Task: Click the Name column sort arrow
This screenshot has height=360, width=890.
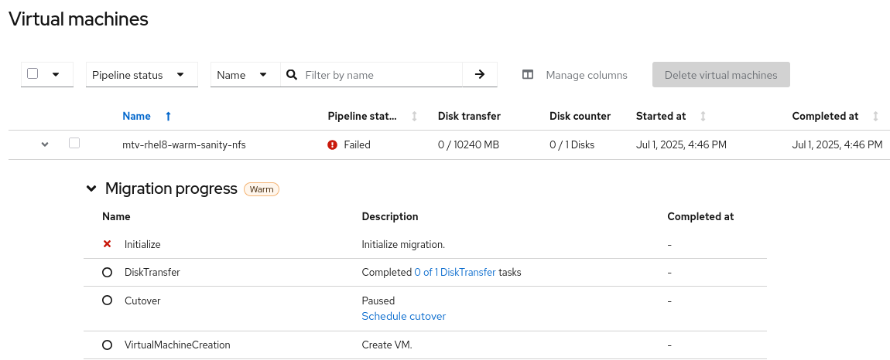Action: point(168,116)
